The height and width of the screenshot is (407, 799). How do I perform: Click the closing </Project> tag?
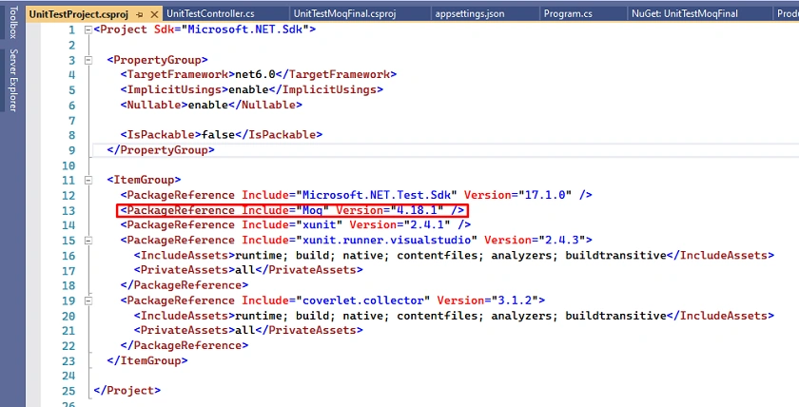coord(127,391)
